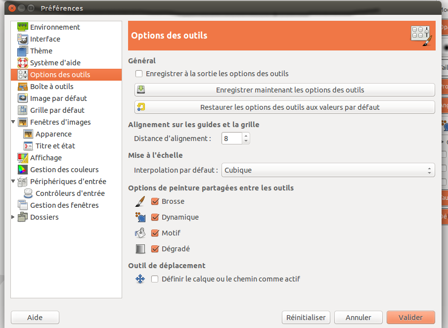This screenshot has height=328, width=448.
Task: Select Environnement in the preferences list
Action: (x=66, y=27)
